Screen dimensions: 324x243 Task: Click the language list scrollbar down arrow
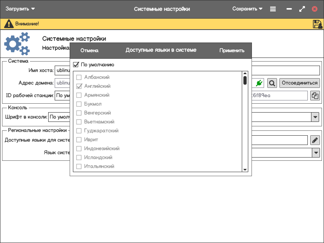pos(245,169)
